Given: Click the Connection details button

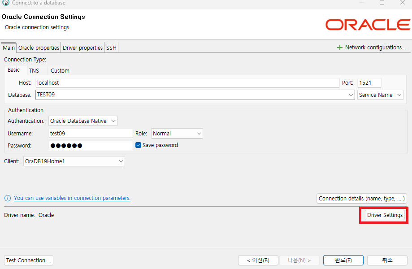Looking at the screenshot, I should coord(362,199).
